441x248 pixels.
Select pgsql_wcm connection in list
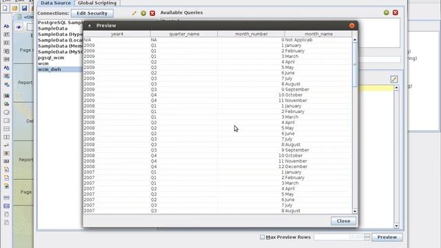coord(60,58)
